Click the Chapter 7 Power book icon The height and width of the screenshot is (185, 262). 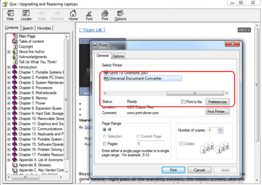[15, 103]
